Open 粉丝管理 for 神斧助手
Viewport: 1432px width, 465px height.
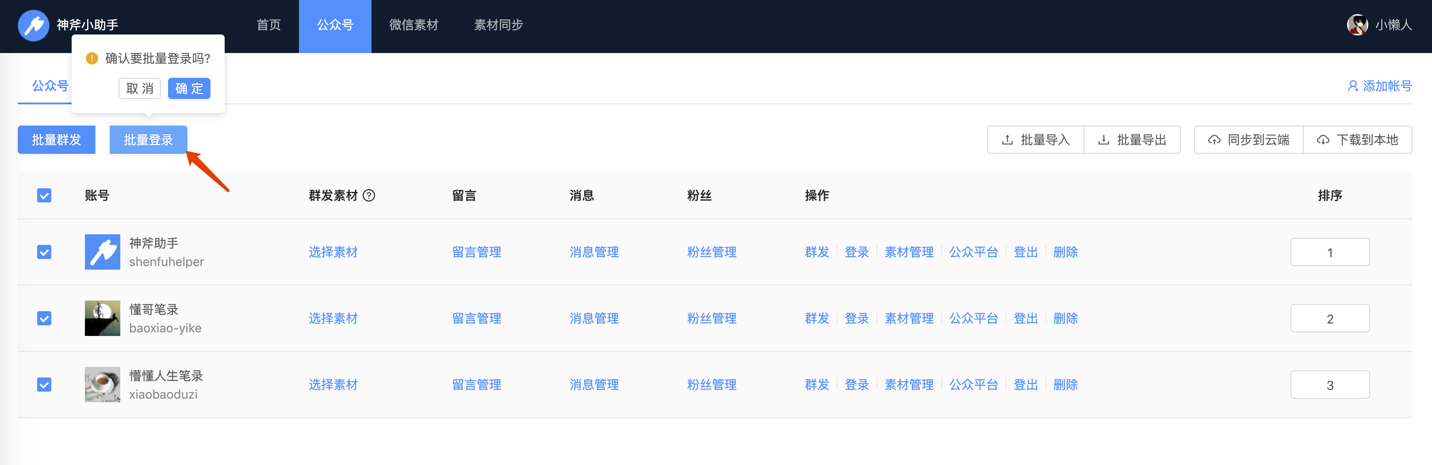(x=712, y=252)
